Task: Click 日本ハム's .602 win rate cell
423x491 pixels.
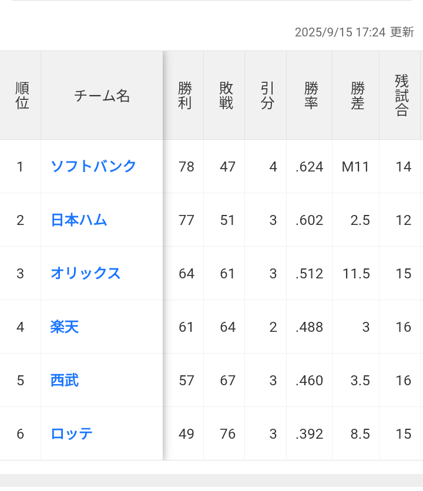Action: tap(310, 220)
